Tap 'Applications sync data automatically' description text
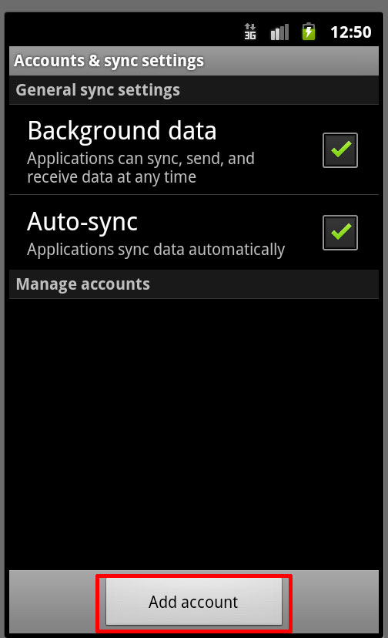388x638 pixels. (156, 250)
